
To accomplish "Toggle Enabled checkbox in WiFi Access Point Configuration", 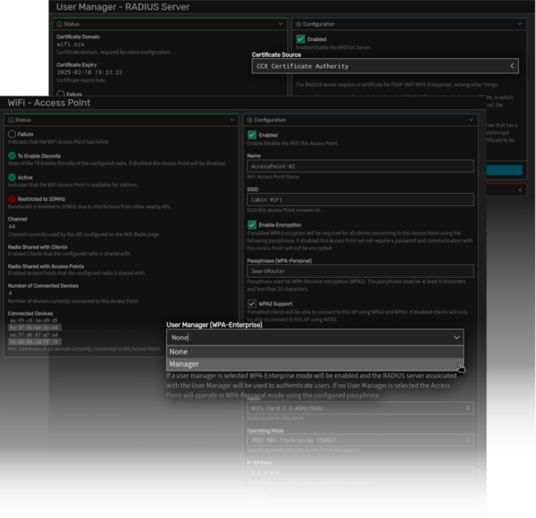I will [x=252, y=135].
